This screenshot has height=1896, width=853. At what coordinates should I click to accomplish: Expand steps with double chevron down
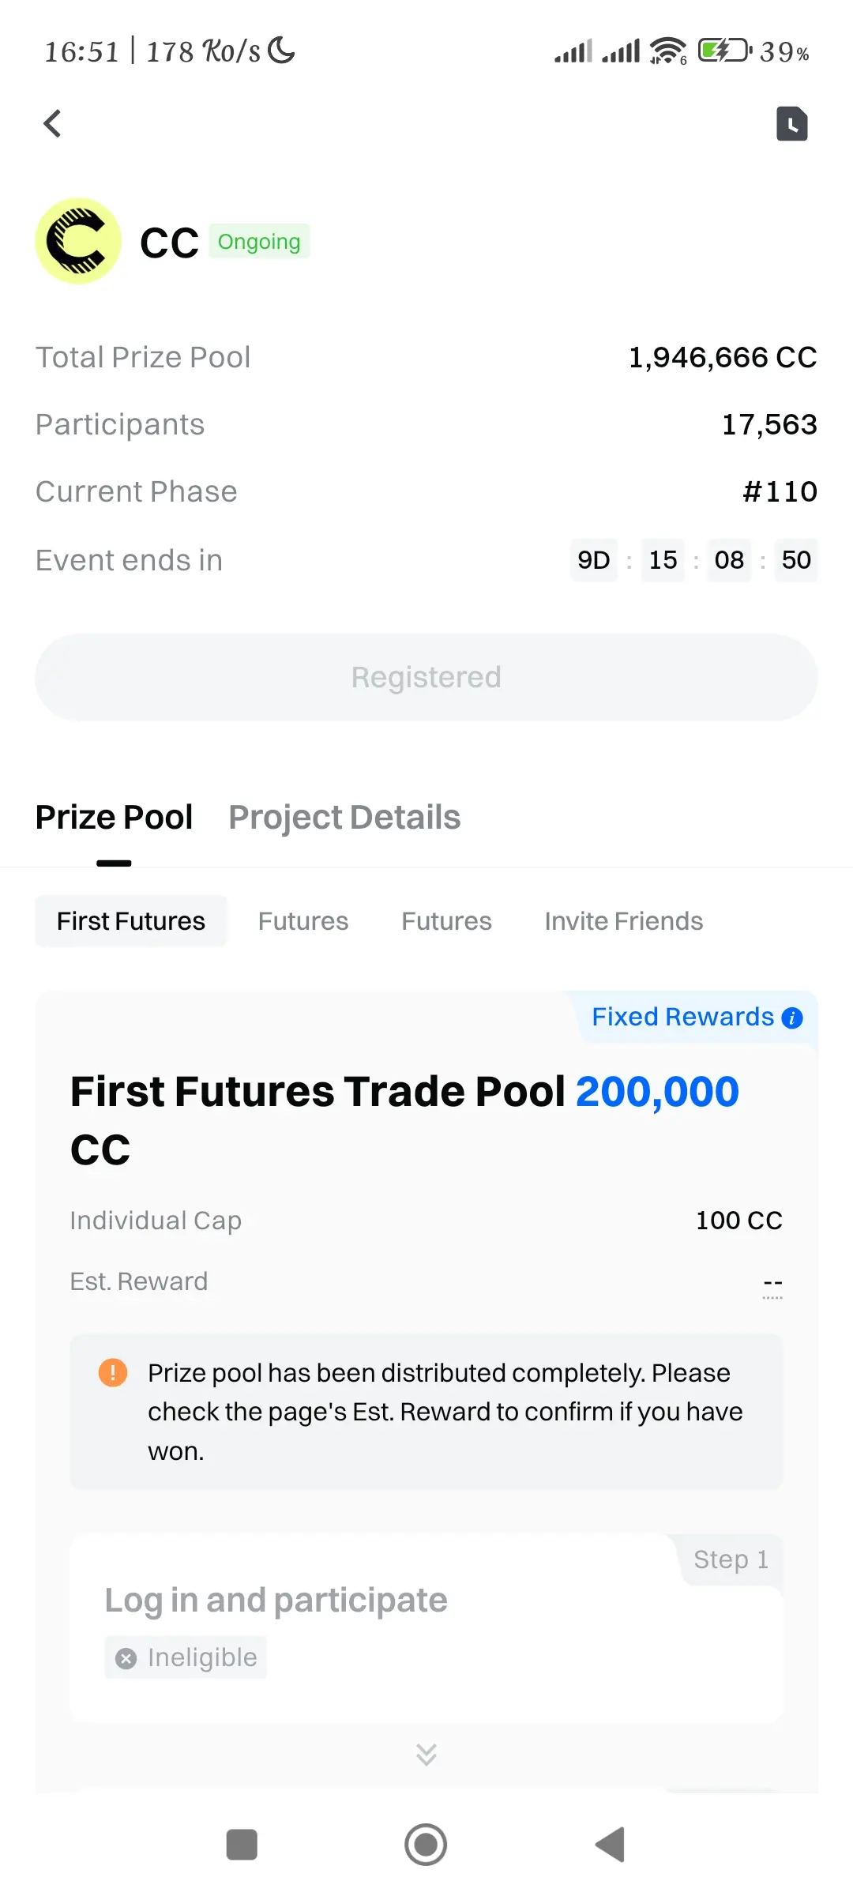click(426, 1754)
